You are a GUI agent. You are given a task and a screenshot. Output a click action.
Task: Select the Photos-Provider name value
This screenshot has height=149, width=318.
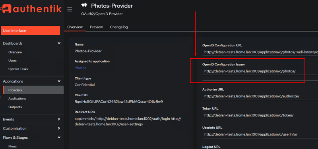click(88, 51)
